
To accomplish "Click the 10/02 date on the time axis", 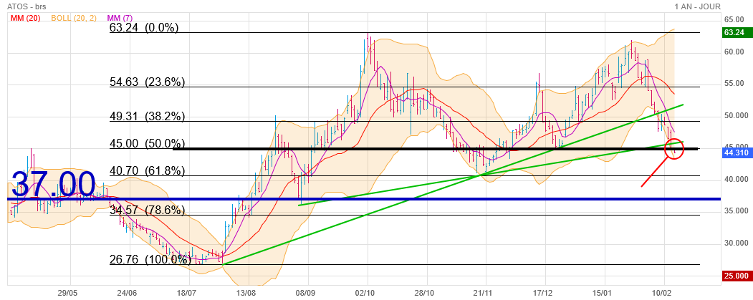I will tap(661, 292).
